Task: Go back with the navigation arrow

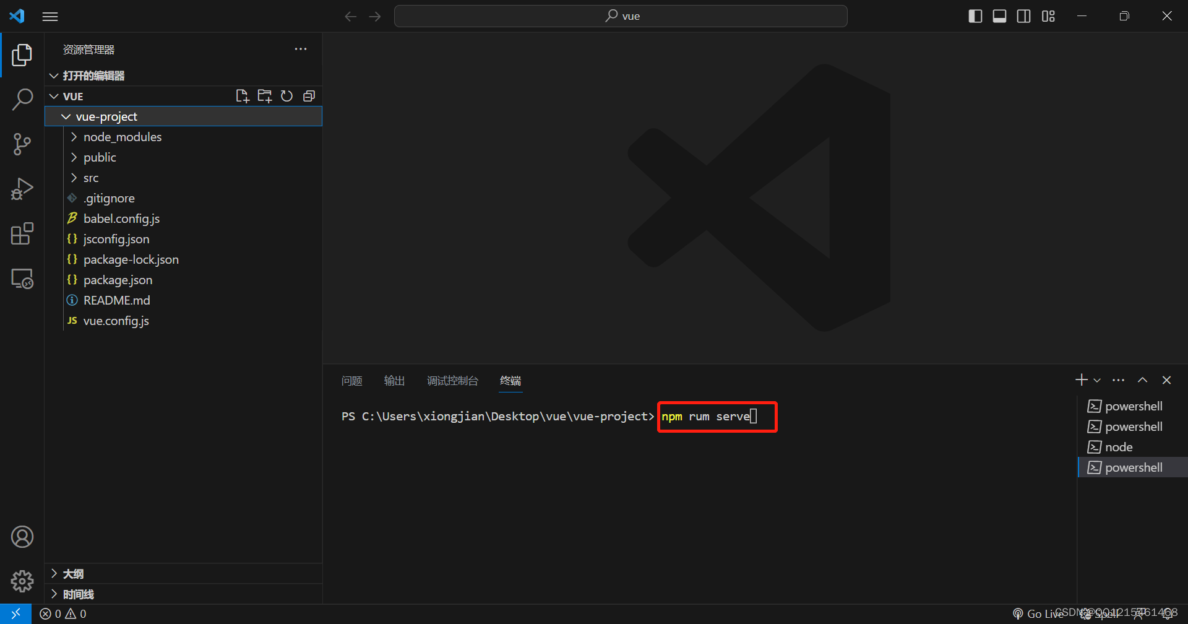Action: (x=351, y=17)
